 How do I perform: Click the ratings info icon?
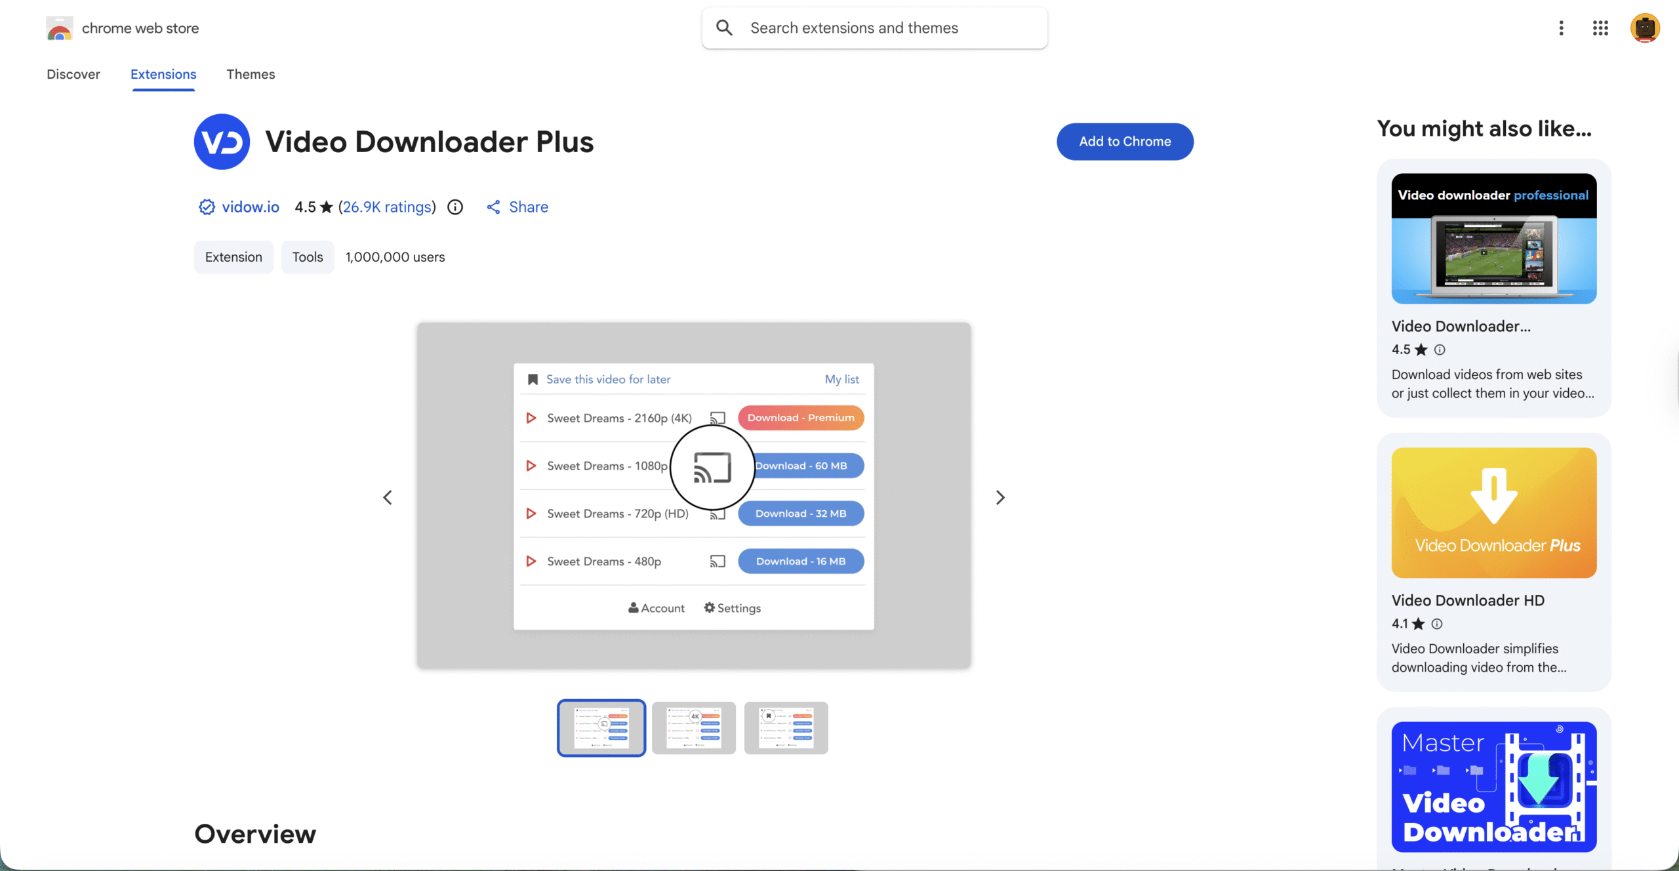[455, 207]
